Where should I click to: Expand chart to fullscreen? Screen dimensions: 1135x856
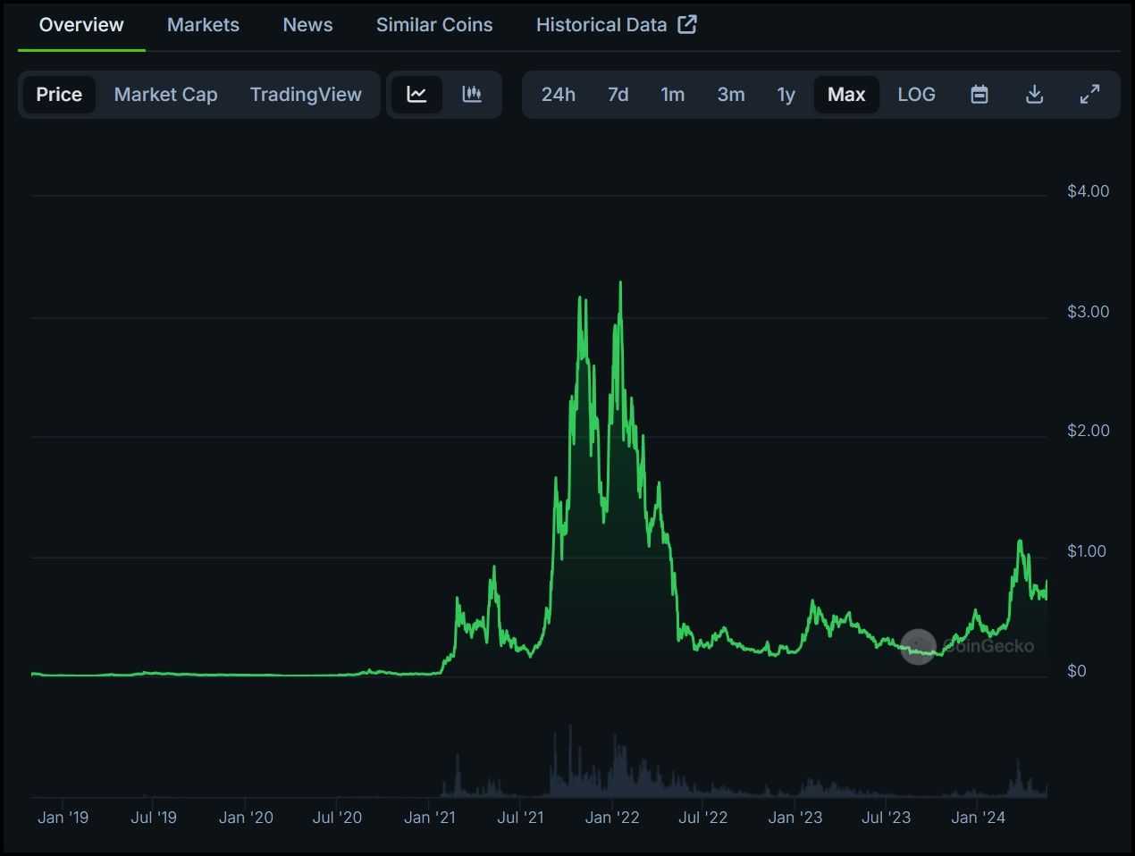tap(1089, 94)
